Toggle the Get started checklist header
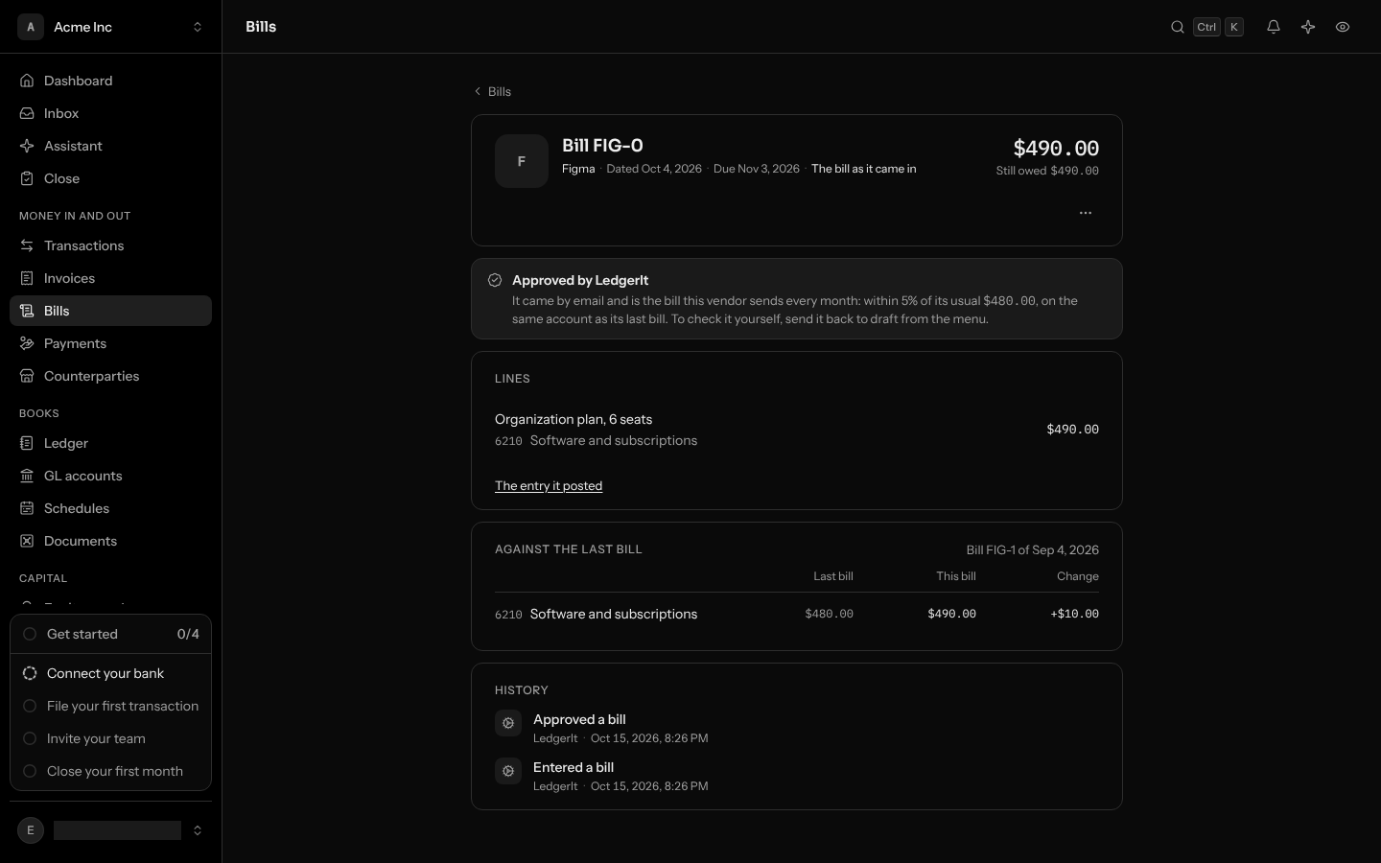Viewport: 1381px width, 863px height. 110,634
